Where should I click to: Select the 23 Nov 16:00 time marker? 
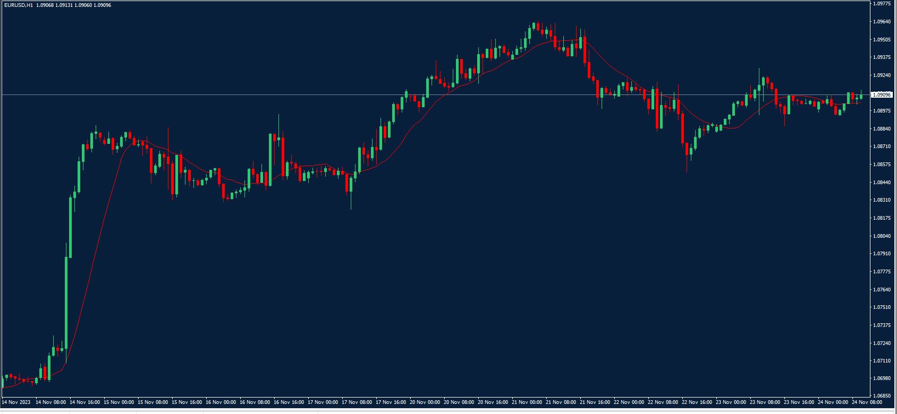click(799, 402)
